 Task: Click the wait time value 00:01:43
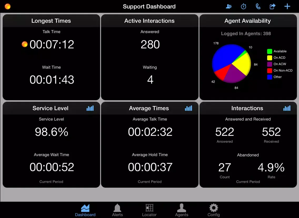click(x=52, y=80)
